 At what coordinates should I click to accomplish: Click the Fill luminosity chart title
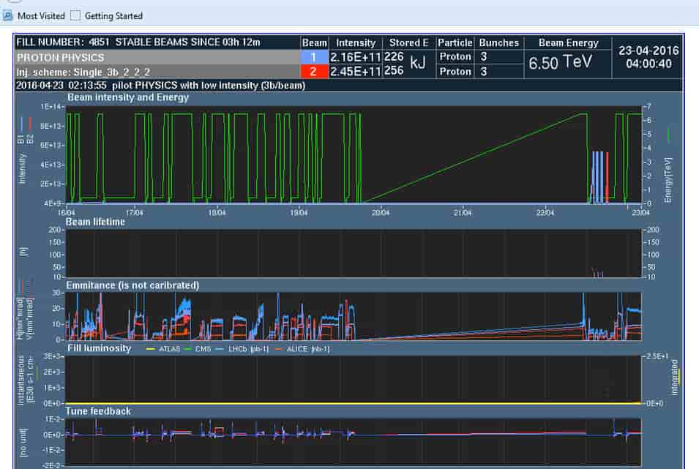coord(99,348)
